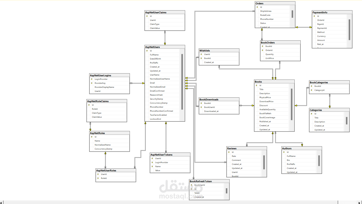Image resolution: width=362 pixels, height=204 pixels.
Task: Select the key icon beside BookOrders OrderId
Action: (262, 50)
